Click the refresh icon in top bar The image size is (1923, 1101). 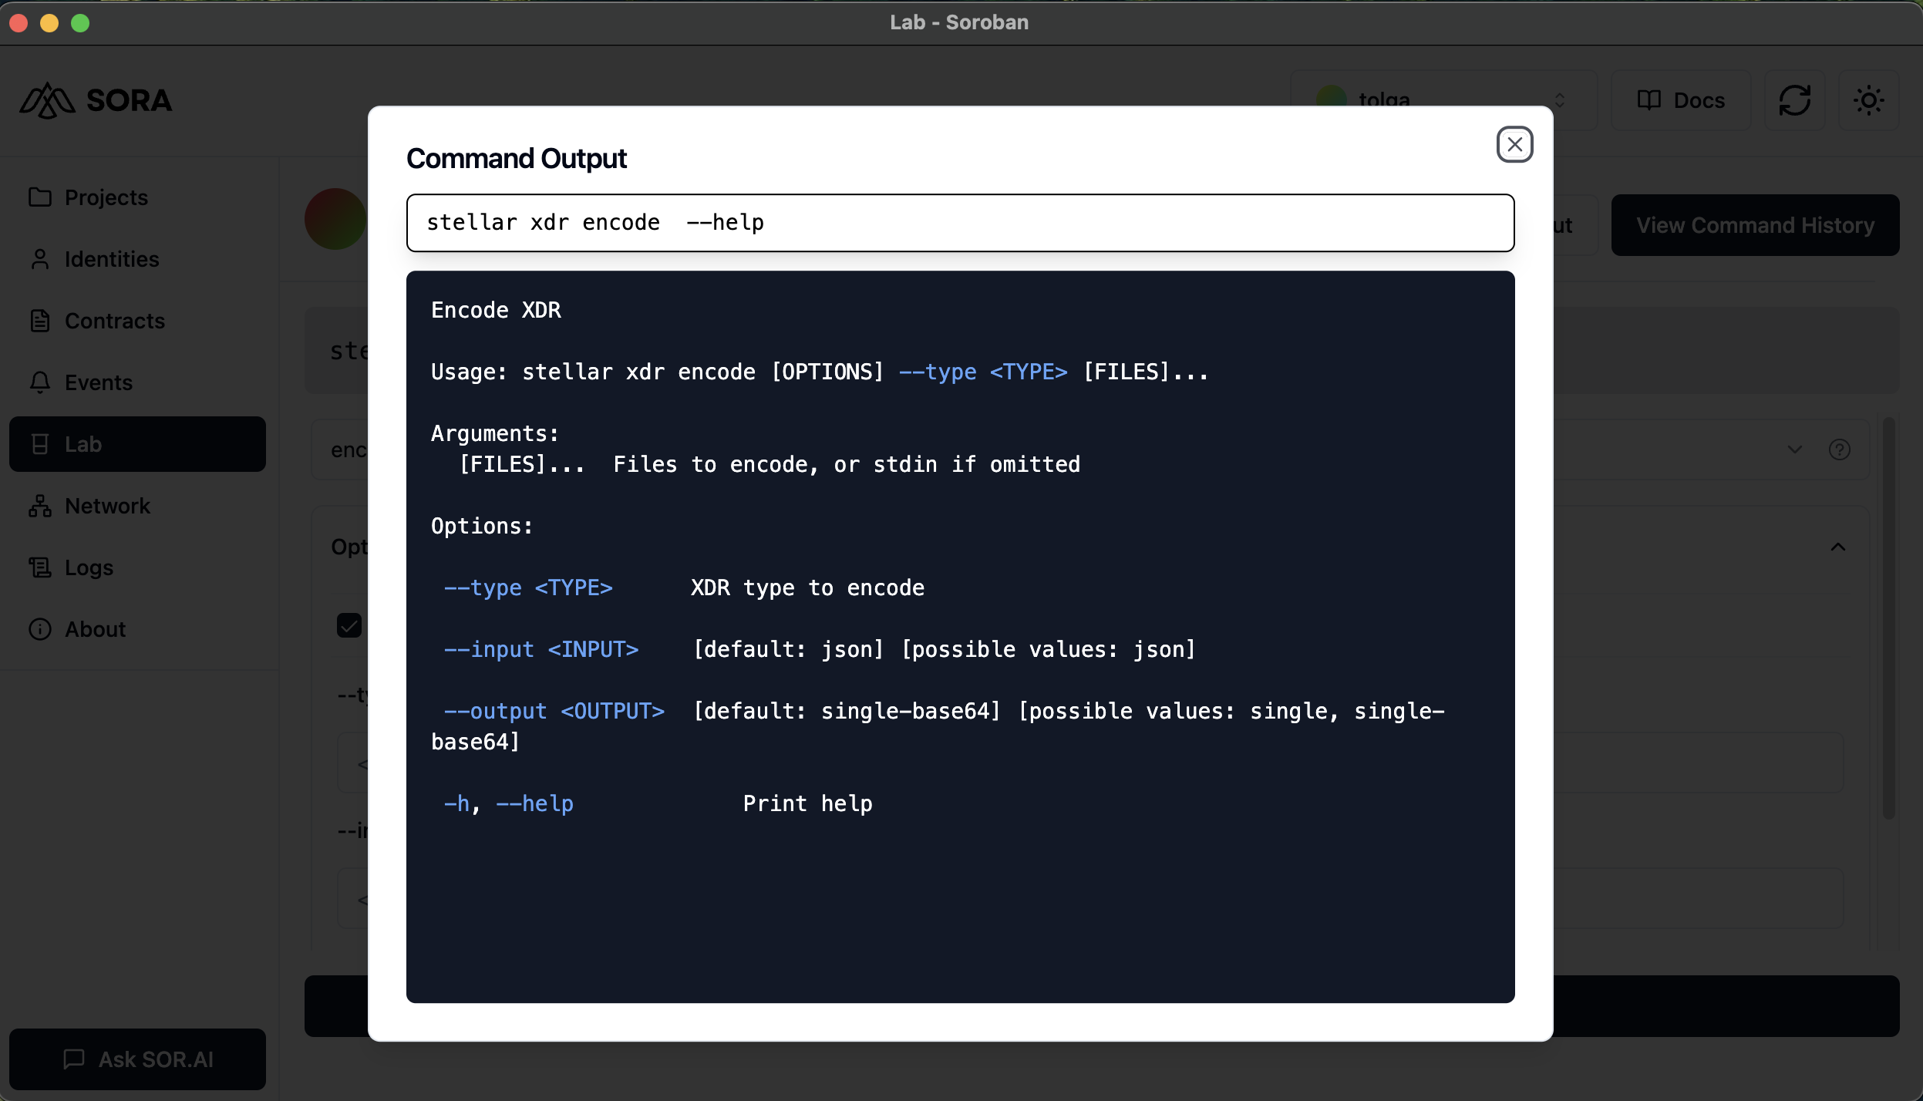1795,100
